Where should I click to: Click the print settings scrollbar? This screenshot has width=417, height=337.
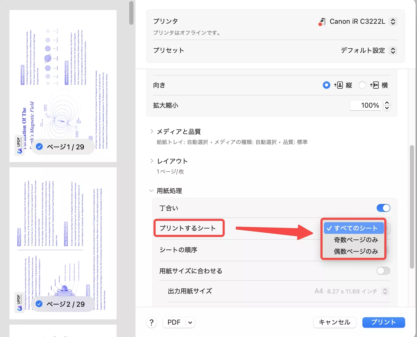(x=412, y=207)
